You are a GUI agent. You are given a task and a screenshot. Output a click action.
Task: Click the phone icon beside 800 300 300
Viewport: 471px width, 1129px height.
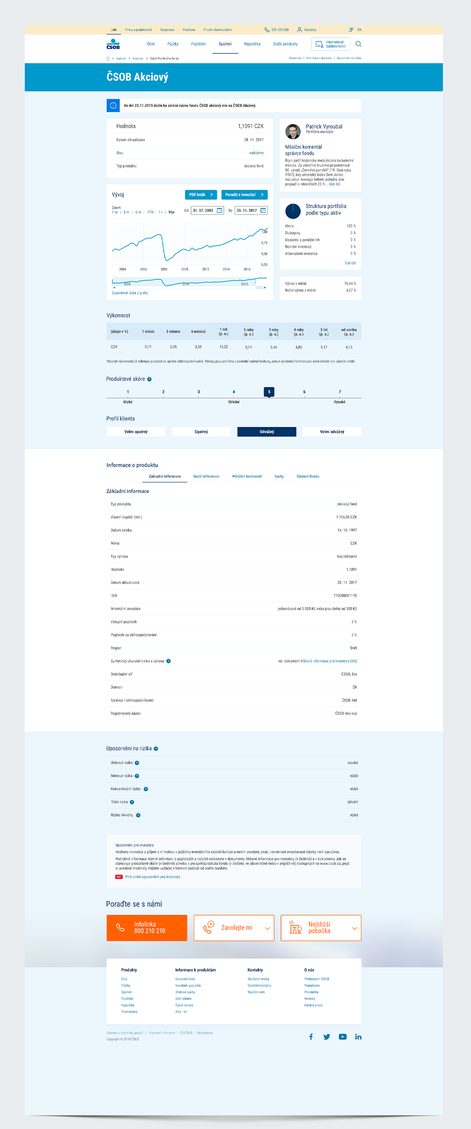[266, 30]
